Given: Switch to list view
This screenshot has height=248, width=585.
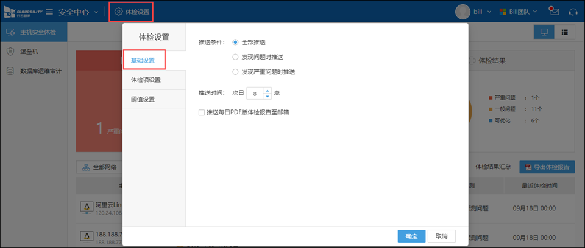Looking at the screenshot, I should pyautogui.click(x=564, y=32).
